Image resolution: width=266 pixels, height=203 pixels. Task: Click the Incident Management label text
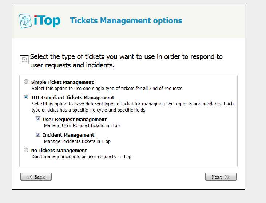click(68, 135)
